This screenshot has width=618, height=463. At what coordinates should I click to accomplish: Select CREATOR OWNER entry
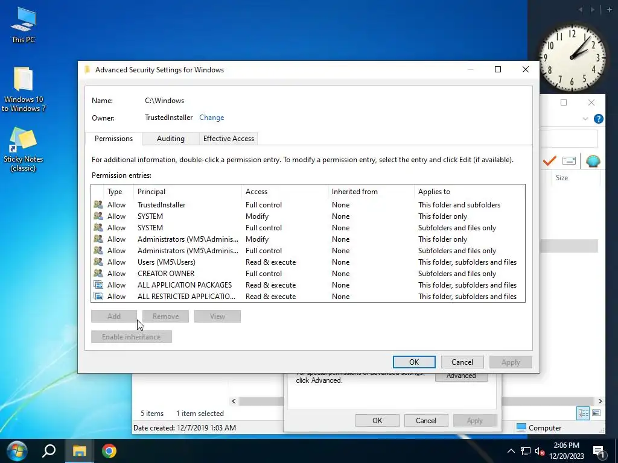[308, 273]
